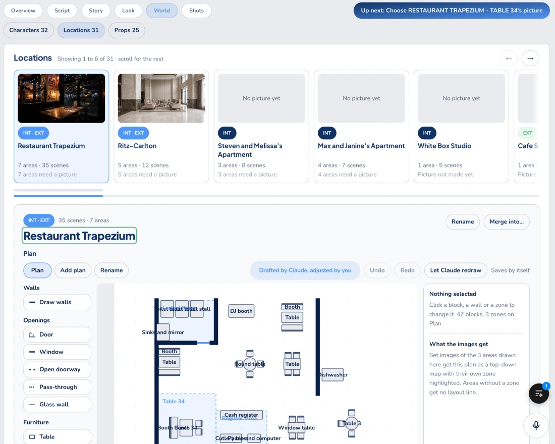Select the Glass wall tool
Image resolution: width=555 pixels, height=444 pixels.
click(57, 404)
